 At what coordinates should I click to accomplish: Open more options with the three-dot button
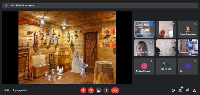coord(106,90)
